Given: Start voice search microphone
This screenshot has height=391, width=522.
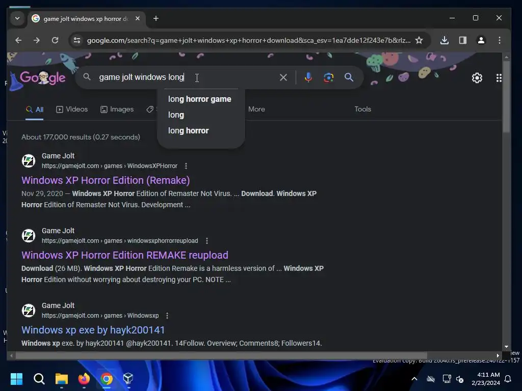Looking at the screenshot, I should pos(308,77).
